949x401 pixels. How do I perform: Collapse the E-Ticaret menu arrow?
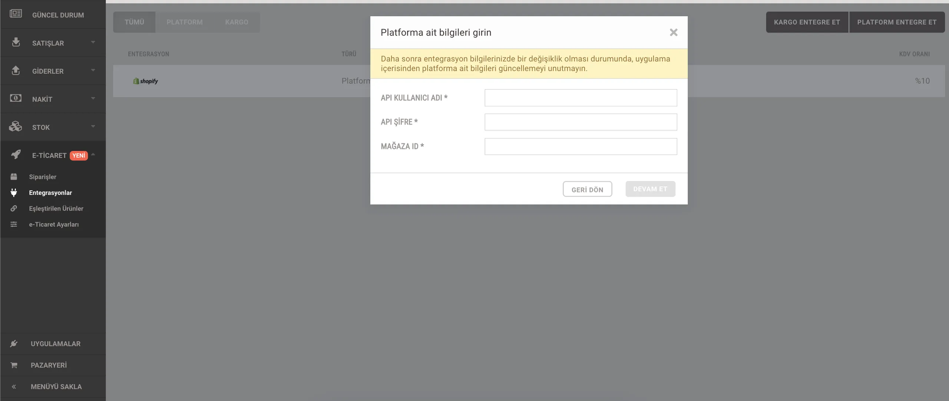click(x=93, y=154)
